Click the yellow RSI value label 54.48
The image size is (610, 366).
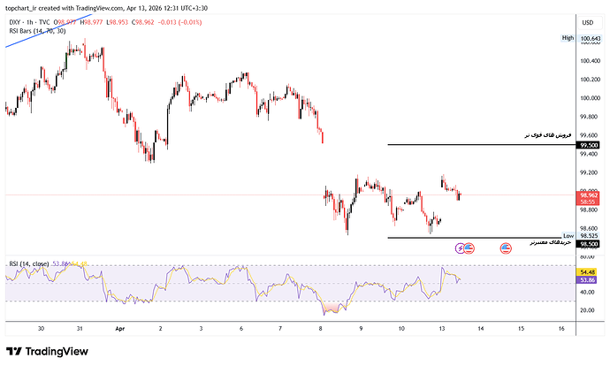click(x=587, y=272)
